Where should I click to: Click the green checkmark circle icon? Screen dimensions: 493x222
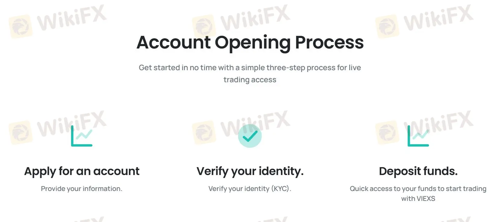pos(250,136)
